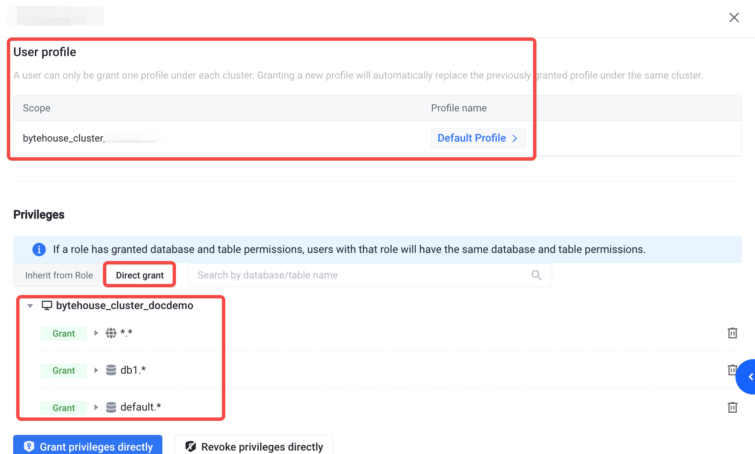Click the search magnifier icon
This screenshot has height=454, width=755.
tap(536, 275)
